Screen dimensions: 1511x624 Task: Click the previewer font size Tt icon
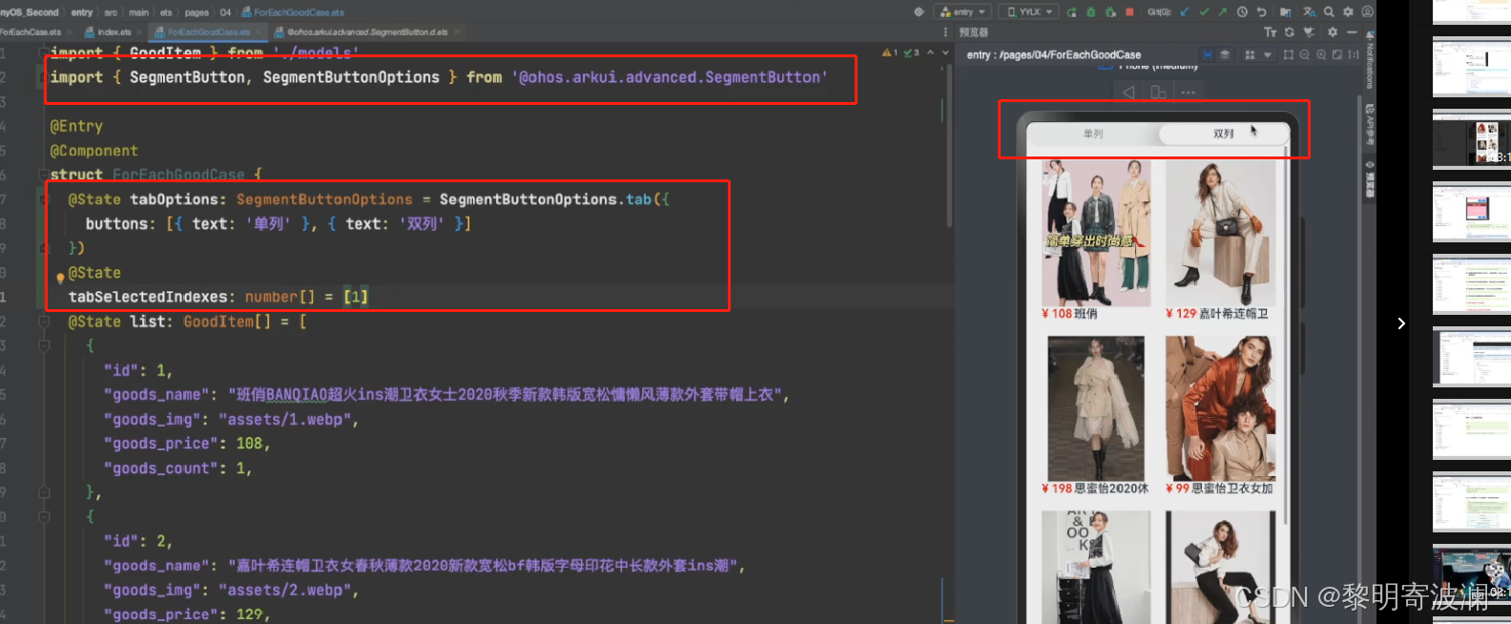tap(1270, 32)
